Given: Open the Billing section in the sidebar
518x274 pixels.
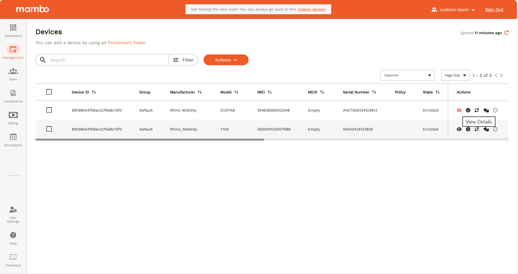Looking at the screenshot, I should tap(13, 118).
